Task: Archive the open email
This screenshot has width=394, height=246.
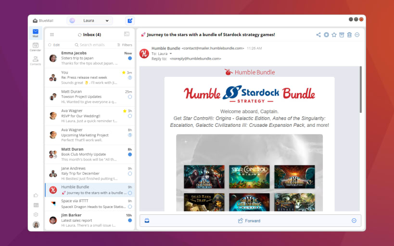Action: [x=342, y=35]
